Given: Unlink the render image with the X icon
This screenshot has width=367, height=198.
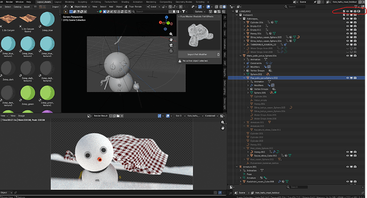Looking at the screenshot, I should click(122, 116).
